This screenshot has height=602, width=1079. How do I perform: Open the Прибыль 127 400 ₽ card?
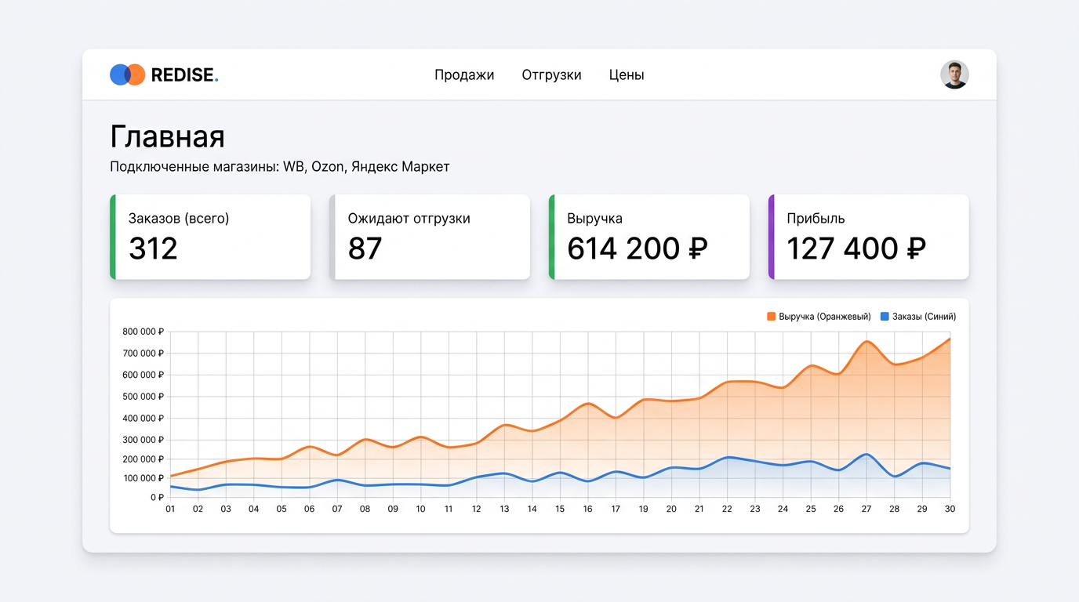tap(869, 237)
